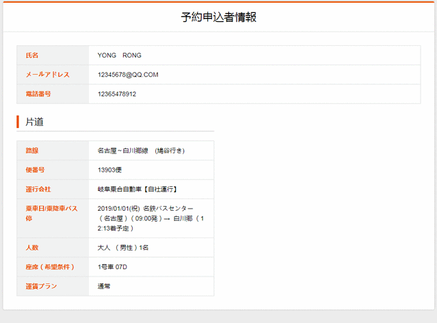
Task: Select the 乗車日/乗降車バス停 label
Action: coord(51,213)
